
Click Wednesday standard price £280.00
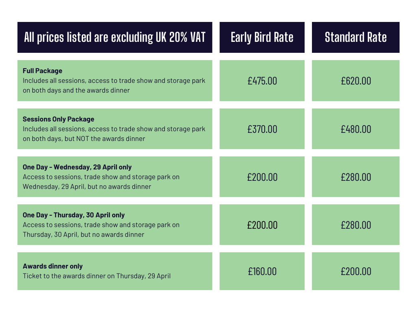[356, 177]
